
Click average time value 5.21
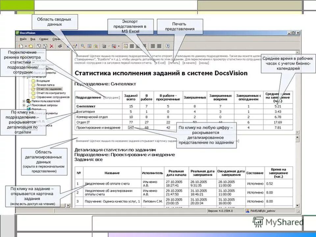(x=278, y=106)
